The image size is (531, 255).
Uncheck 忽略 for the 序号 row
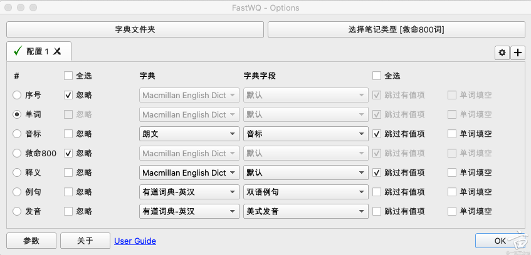coord(68,96)
